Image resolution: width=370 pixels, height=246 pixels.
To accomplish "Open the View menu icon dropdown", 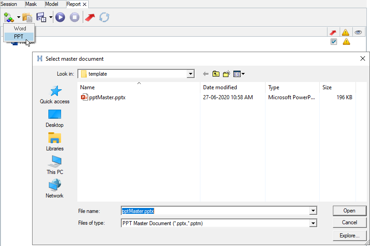I will (x=239, y=74).
